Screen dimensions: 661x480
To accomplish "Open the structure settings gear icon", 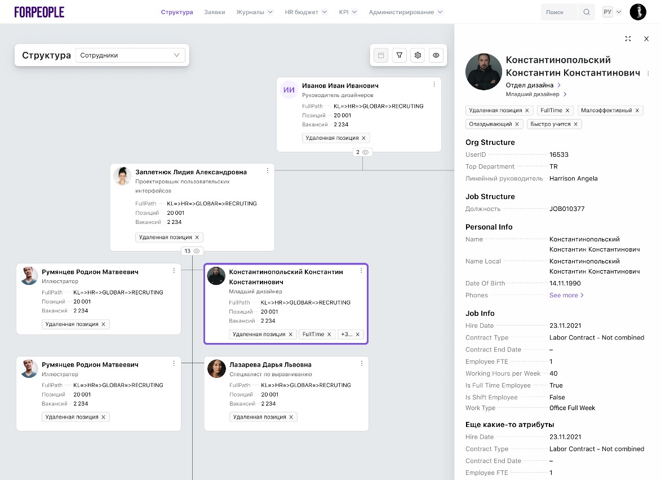I will coord(418,55).
